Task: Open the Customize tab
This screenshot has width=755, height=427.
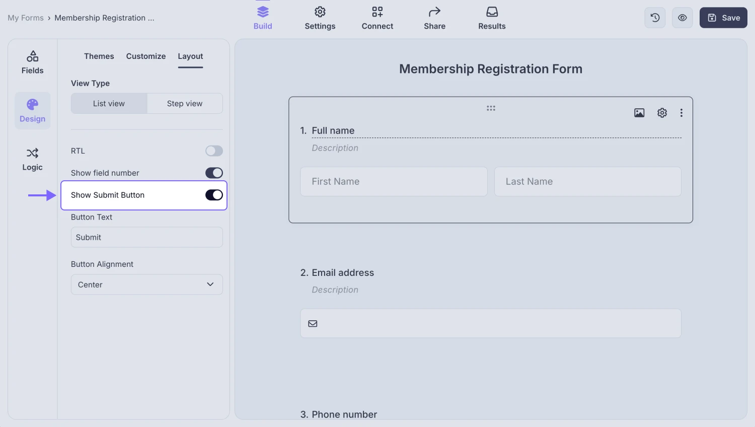Action: tap(146, 56)
